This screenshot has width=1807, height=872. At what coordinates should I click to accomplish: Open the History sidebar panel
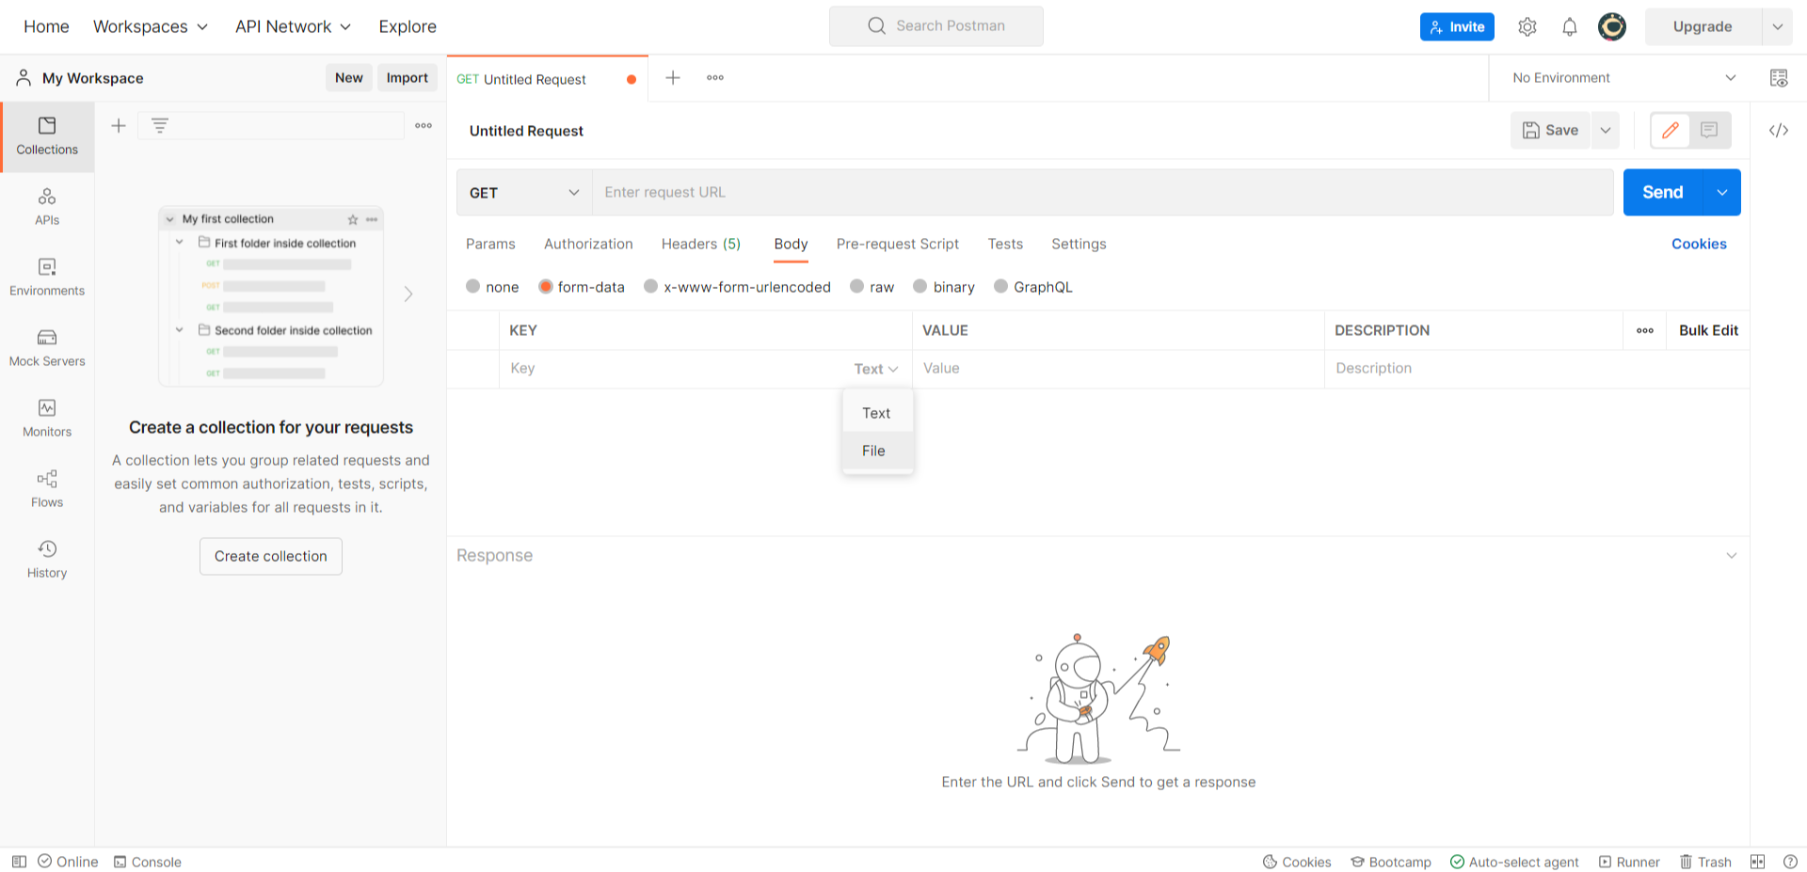coord(47,560)
